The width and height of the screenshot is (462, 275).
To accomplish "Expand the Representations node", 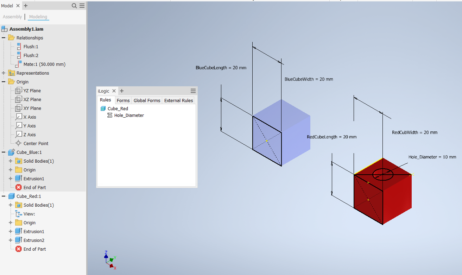I will coord(2,73).
